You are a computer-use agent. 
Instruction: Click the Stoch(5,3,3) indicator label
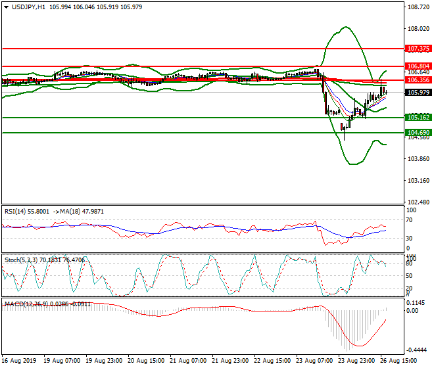18,260
